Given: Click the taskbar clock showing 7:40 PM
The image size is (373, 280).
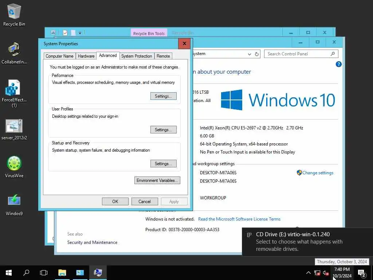Looking at the screenshot, I should tap(342, 273).
